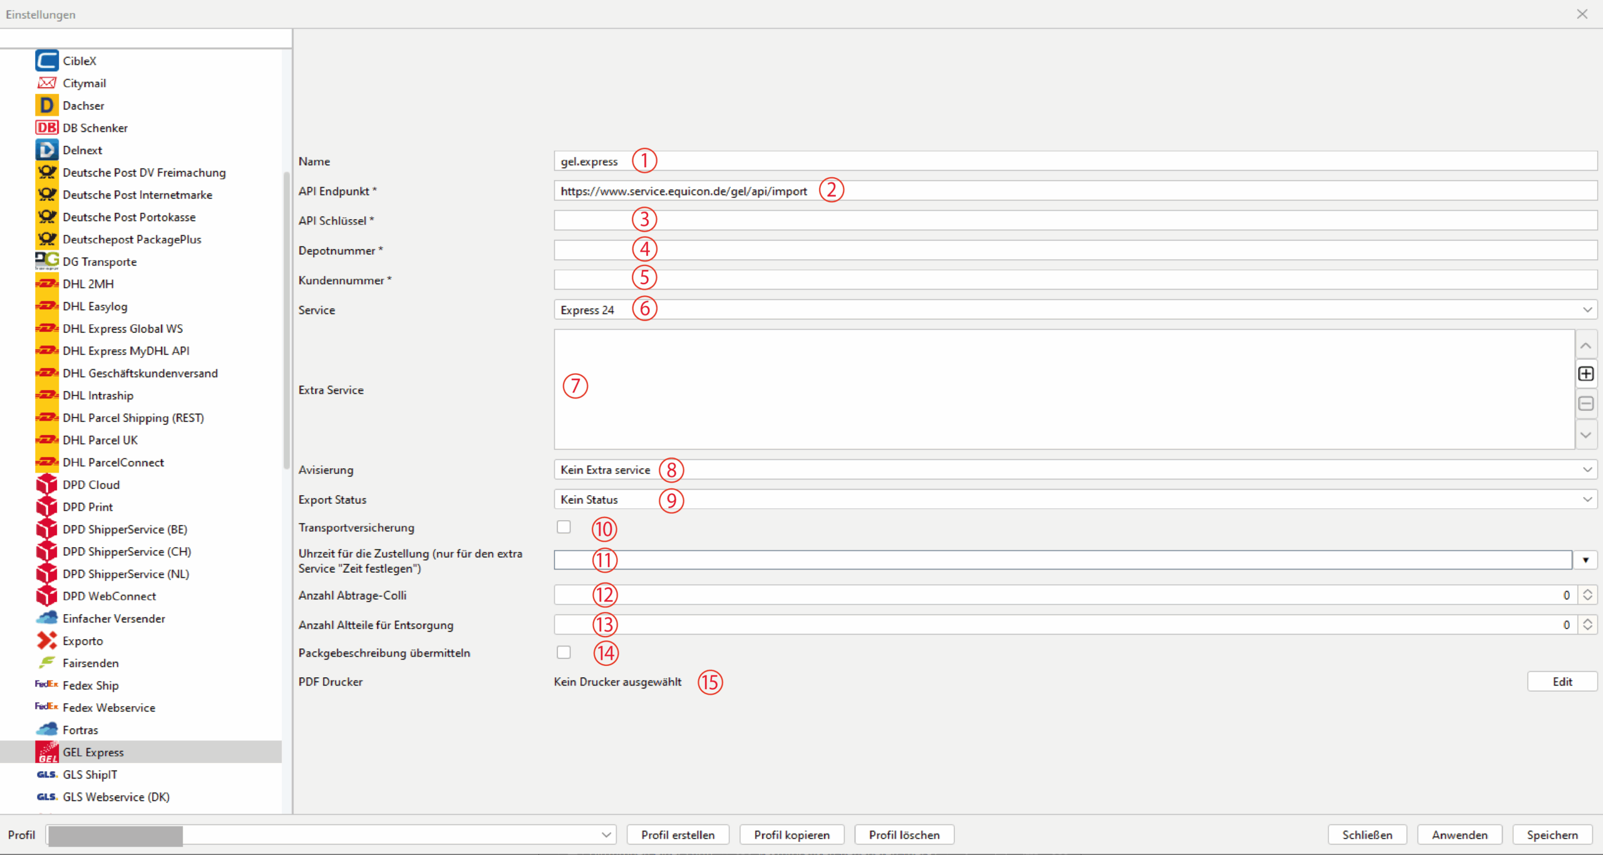Save settings with the Speichern button
The width and height of the screenshot is (1603, 855).
pyautogui.click(x=1552, y=834)
